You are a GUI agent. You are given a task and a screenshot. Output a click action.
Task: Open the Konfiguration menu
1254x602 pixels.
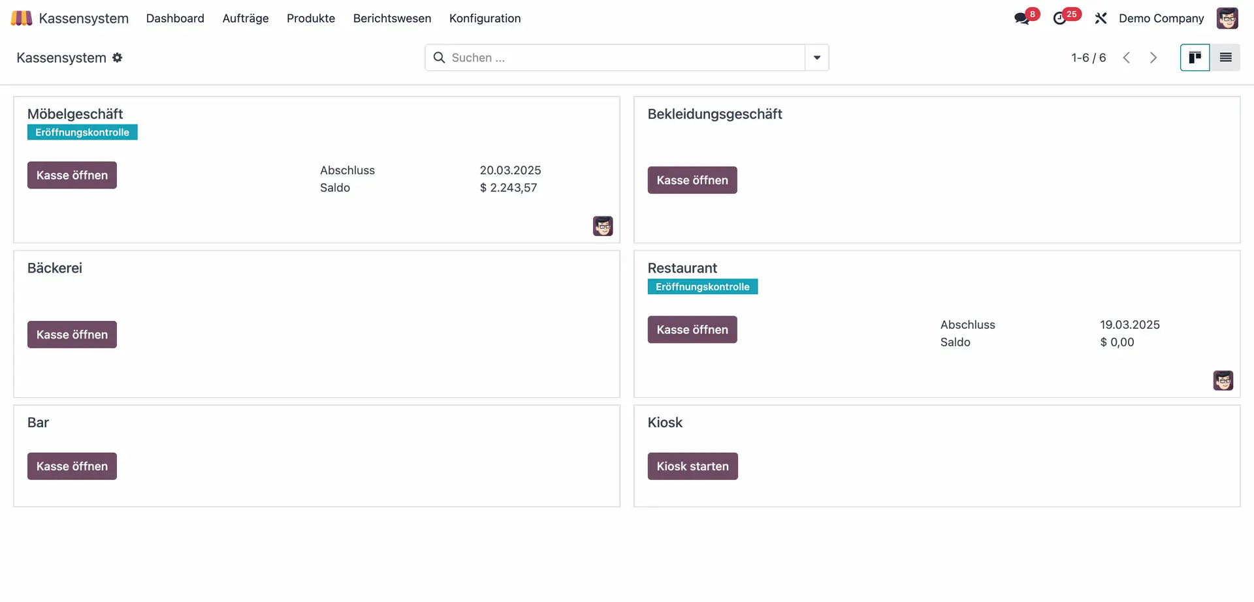(485, 18)
